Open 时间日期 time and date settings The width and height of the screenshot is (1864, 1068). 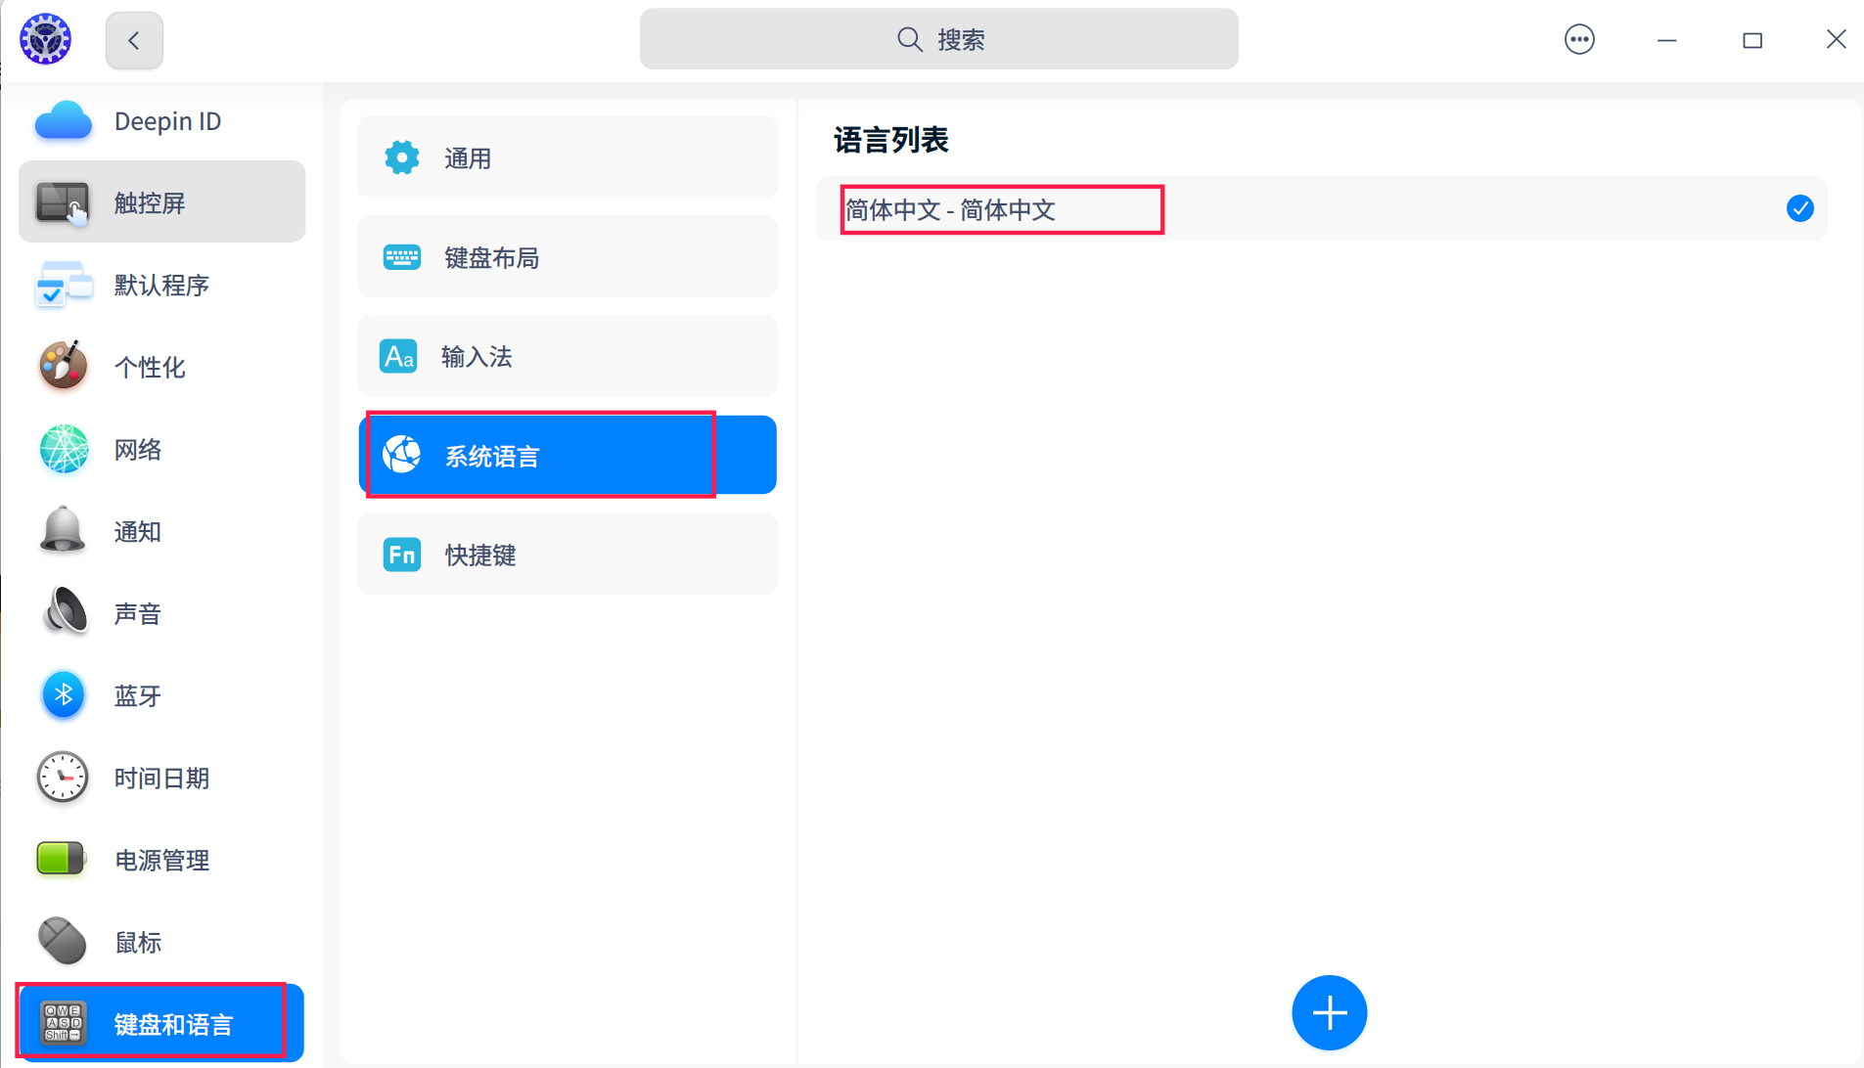click(x=161, y=778)
